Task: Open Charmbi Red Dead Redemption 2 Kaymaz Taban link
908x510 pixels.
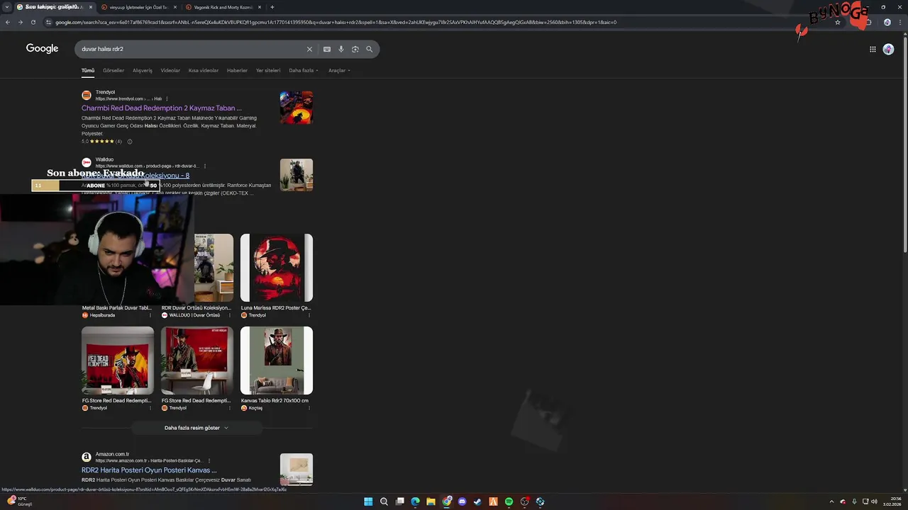Action: point(161,108)
